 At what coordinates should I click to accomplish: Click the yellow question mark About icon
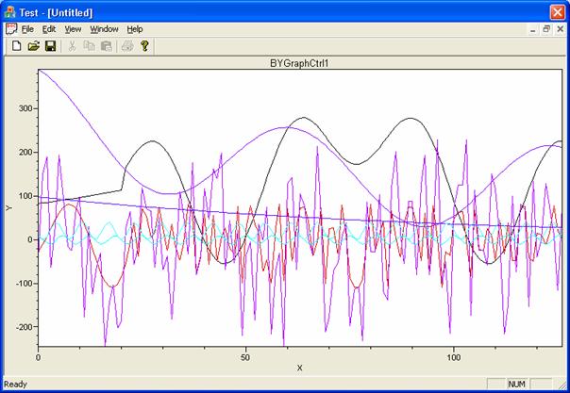(x=144, y=45)
